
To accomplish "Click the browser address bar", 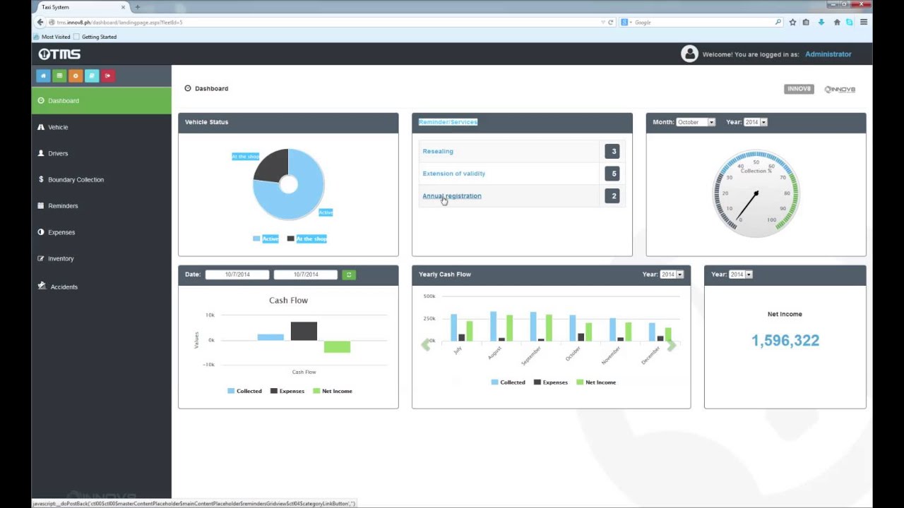I will 325,23.
